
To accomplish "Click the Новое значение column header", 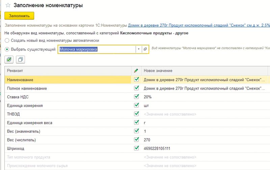I will coord(205,71).
